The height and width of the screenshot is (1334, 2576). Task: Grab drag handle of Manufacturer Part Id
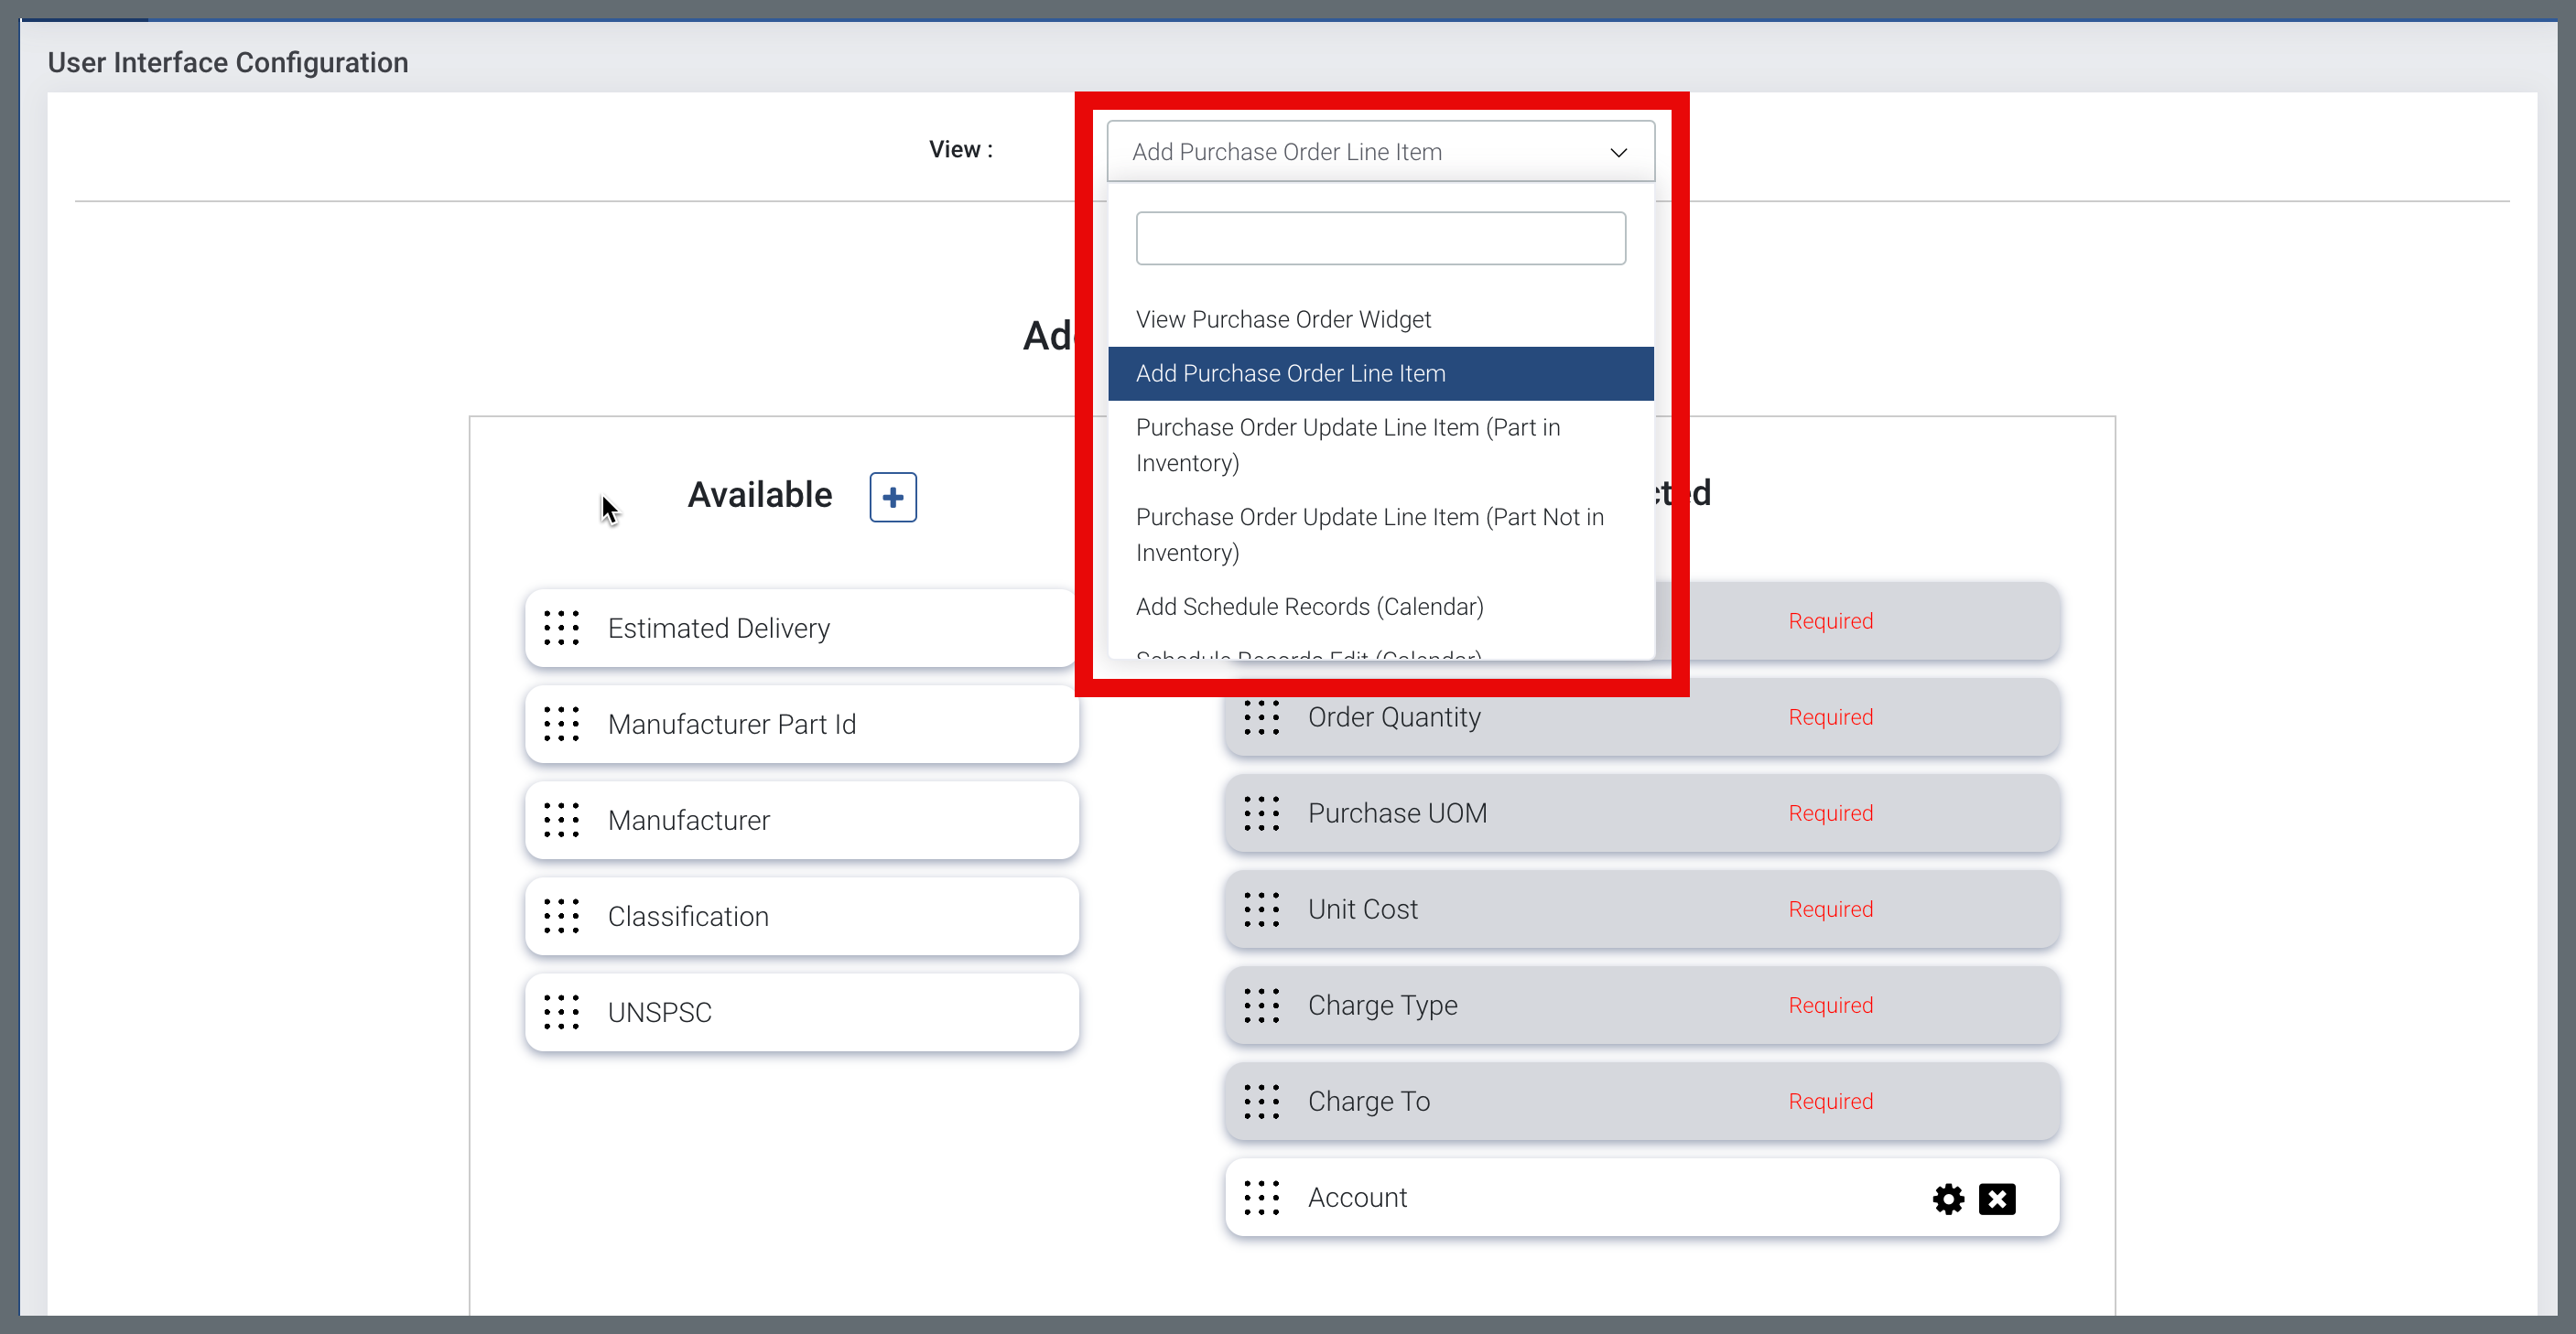click(x=561, y=724)
